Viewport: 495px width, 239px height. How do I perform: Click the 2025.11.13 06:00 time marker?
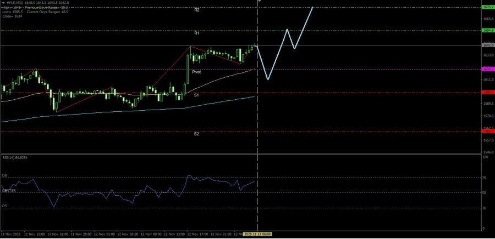pos(258,234)
